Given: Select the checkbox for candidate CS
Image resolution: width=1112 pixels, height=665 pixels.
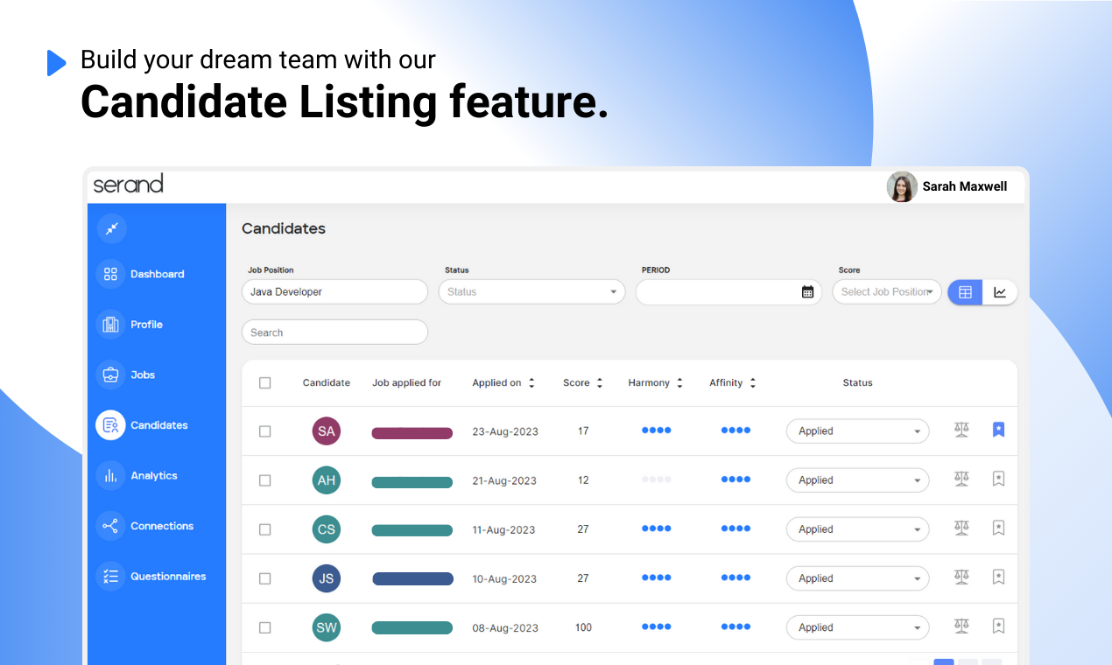Looking at the screenshot, I should 265,529.
